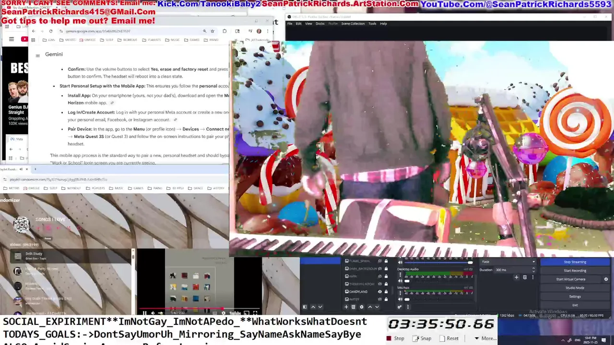Unlock the PARK source lock icon

click(386, 276)
